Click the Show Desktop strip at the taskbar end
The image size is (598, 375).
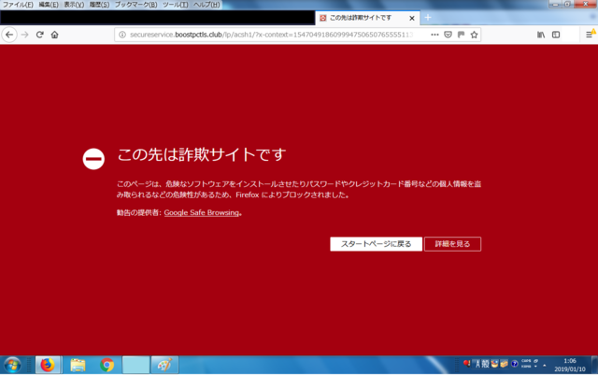click(594, 365)
